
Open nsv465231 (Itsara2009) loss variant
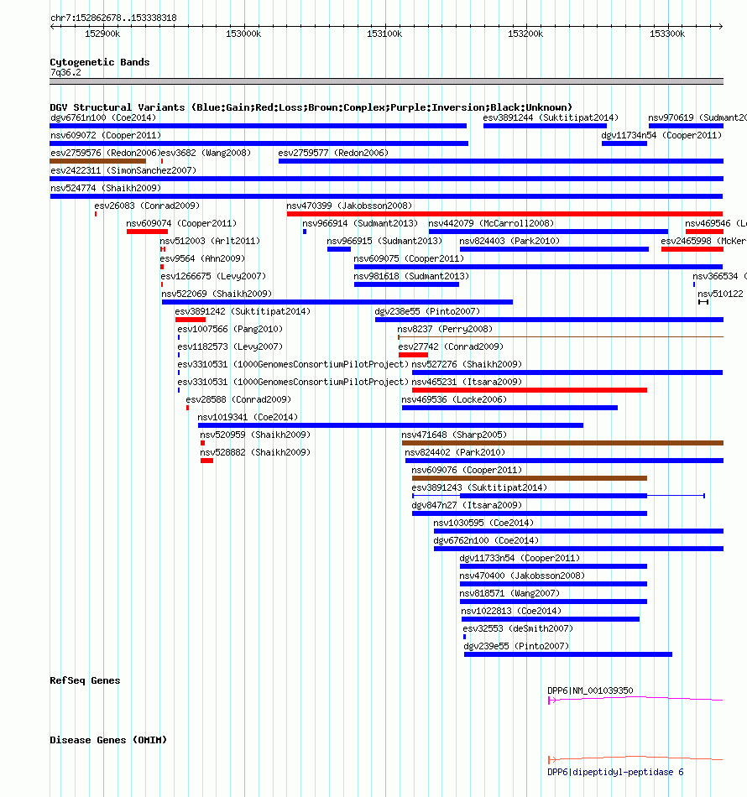pyautogui.click(x=530, y=390)
